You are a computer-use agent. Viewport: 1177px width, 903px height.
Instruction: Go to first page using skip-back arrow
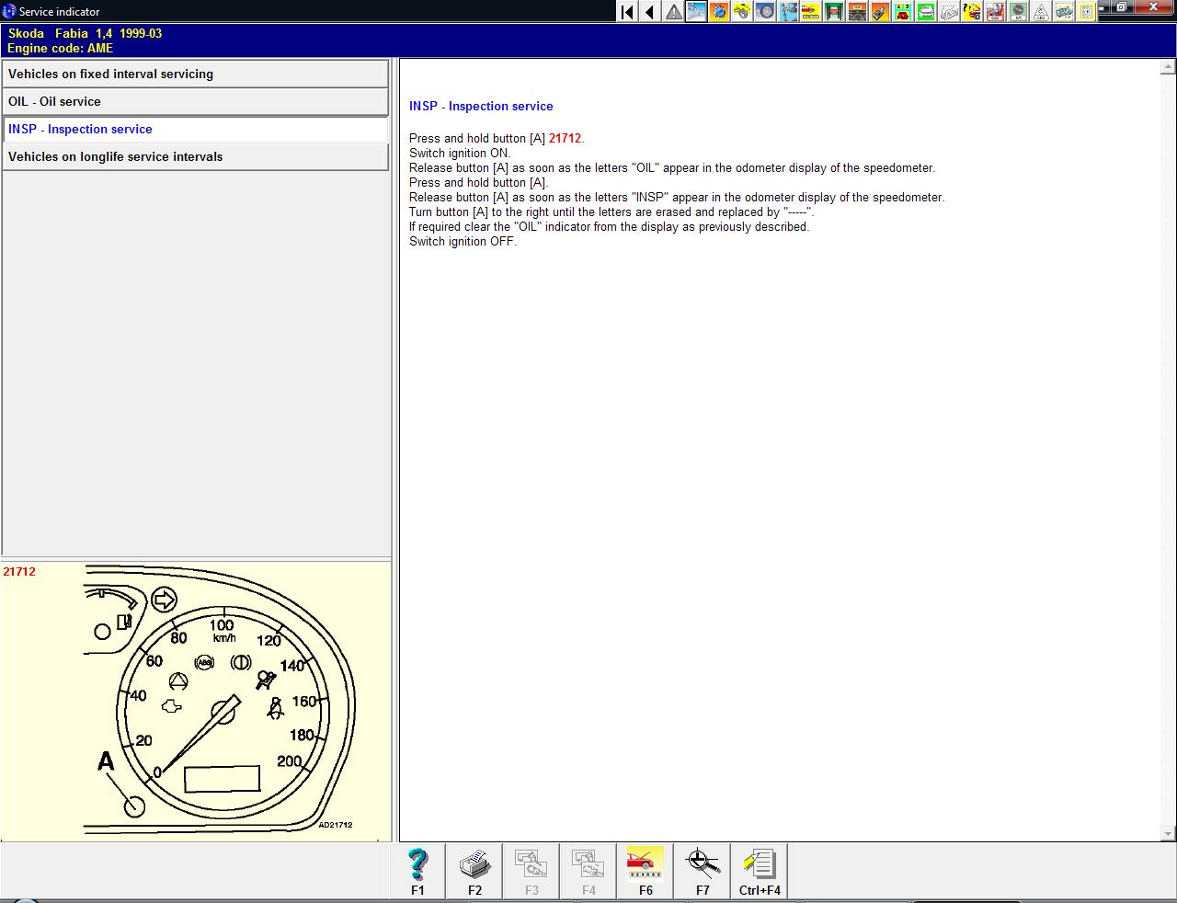pyautogui.click(x=627, y=12)
